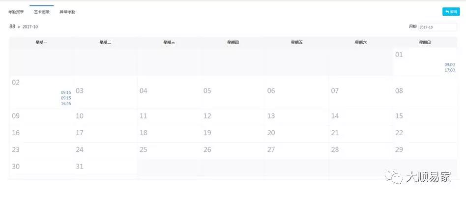
Task: Click the 16:45 record on day 02
Action: pyautogui.click(x=66, y=104)
